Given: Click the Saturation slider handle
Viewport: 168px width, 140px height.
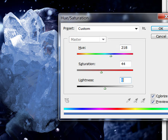Looking at the screenshot, I should click(x=102, y=72).
